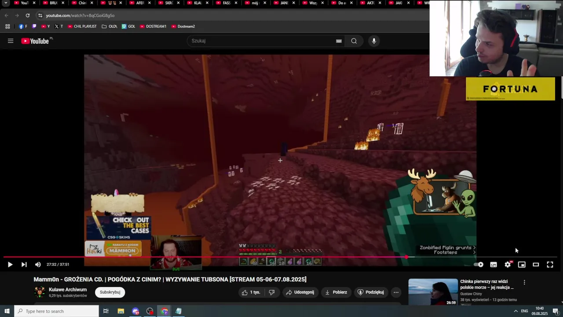Download the video via Pobierz
Viewport: 563px width, 317px height.
coord(336,292)
